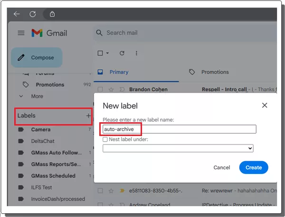Select the Brandon Cohen email checkbox

tap(100, 89)
